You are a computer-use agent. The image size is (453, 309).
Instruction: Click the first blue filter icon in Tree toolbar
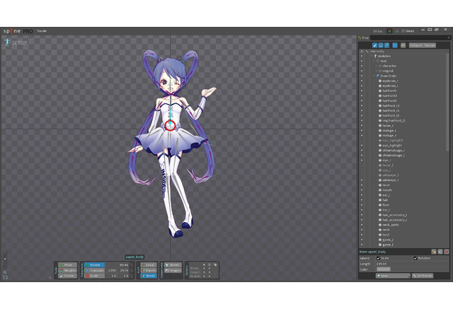(x=374, y=45)
